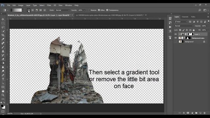Filter layers by pixel layer icon
Viewport: 210px width, 118px height.
pyautogui.click(x=190, y=22)
